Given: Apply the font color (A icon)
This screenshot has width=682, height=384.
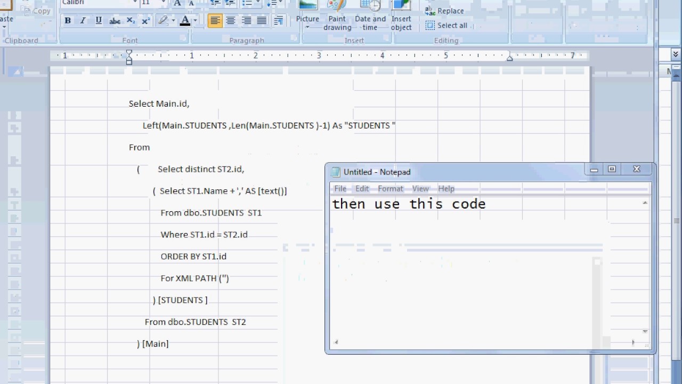Looking at the screenshot, I should pos(185,21).
